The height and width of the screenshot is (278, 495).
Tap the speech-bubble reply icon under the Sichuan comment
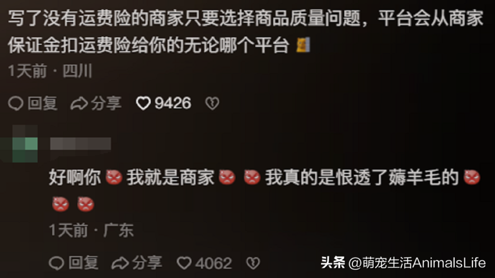tap(16, 103)
